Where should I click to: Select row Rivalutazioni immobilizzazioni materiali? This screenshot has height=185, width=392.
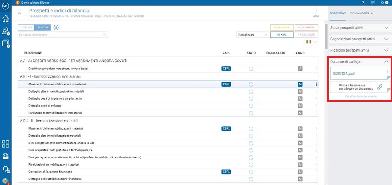[x=168, y=164]
